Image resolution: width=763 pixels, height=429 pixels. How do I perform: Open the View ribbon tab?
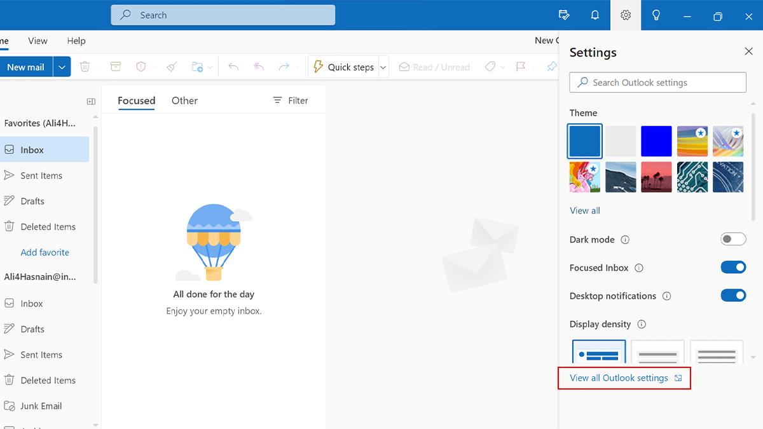pyautogui.click(x=38, y=41)
